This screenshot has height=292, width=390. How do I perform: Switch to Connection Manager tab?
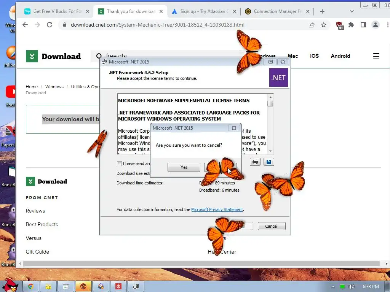click(277, 11)
